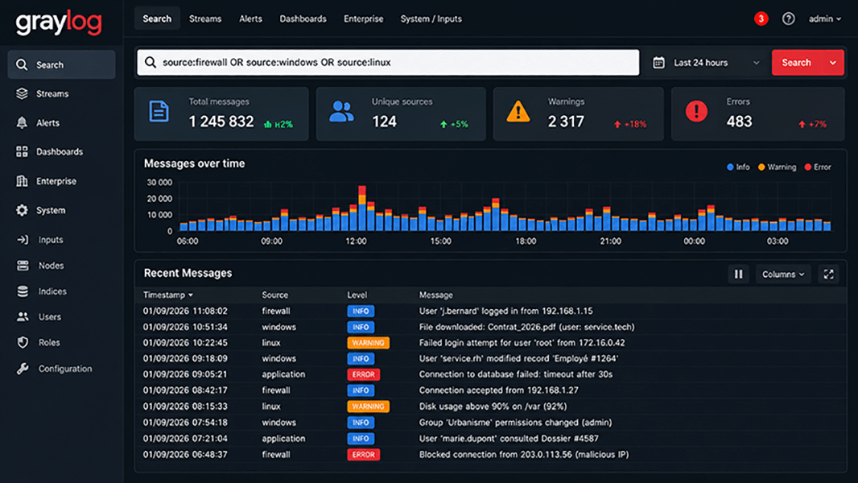
Task: Select message 'Blocked connection from 203.0.113.56'
Action: [524, 455]
